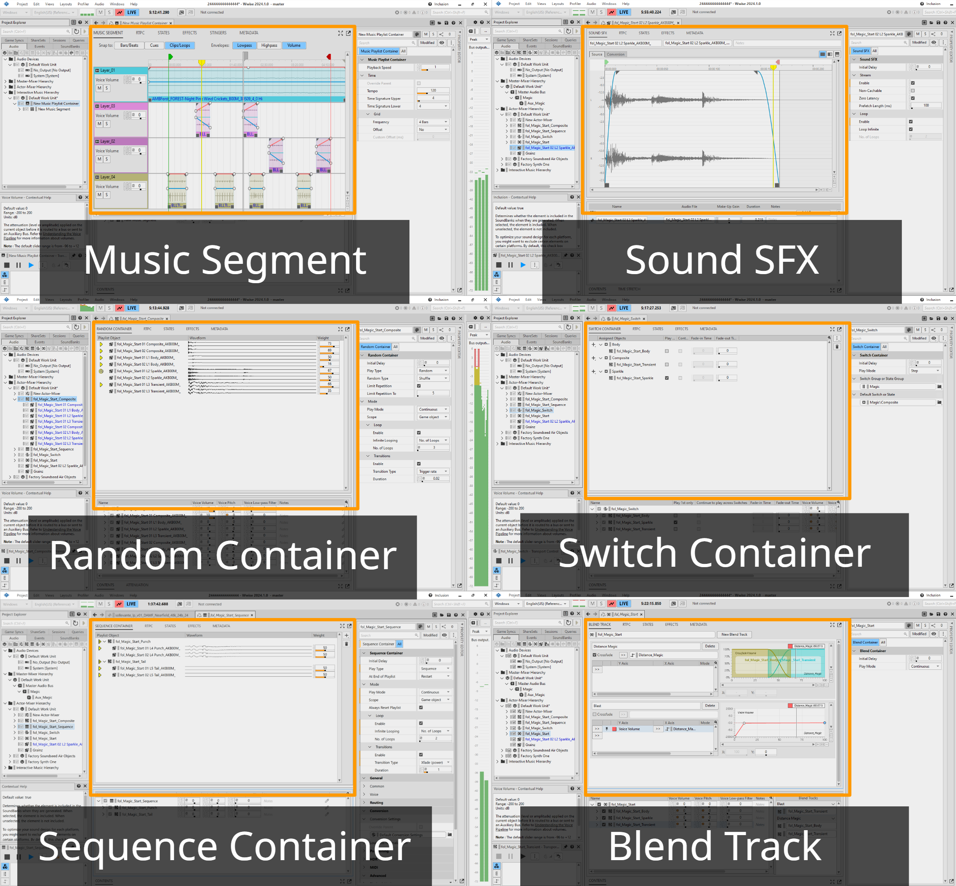The image size is (956, 886).
Task: Click the New Blend Track button
Action: pyautogui.click(x=734, y=634)
